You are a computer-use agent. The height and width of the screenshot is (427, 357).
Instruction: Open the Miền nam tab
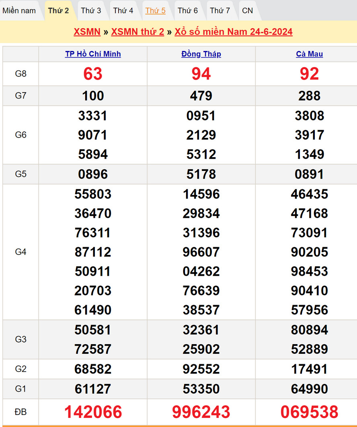pos(19,10)
